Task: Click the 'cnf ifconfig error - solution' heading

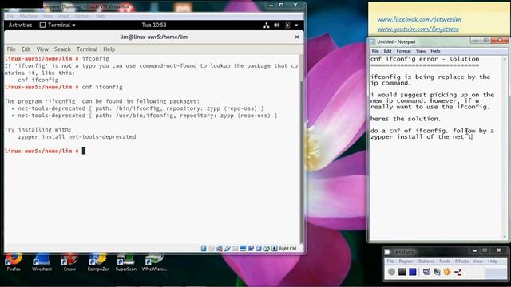Action: [x=425, y=59]
